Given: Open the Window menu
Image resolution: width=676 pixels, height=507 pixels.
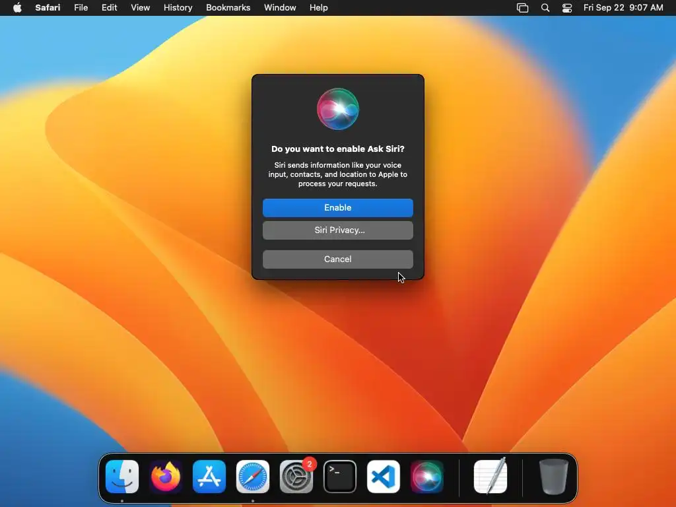Looking at the screenshot, I should pyautogui.click(x=280, y=8).
